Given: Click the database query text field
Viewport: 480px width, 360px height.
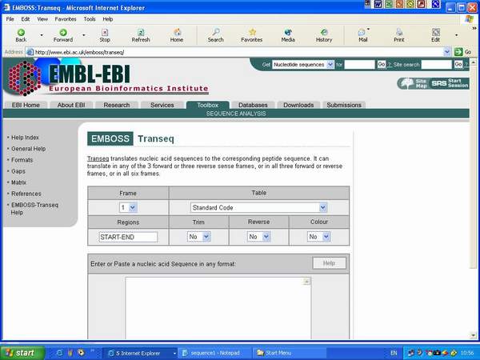Looking at the screenshot, I should (359, 65).
